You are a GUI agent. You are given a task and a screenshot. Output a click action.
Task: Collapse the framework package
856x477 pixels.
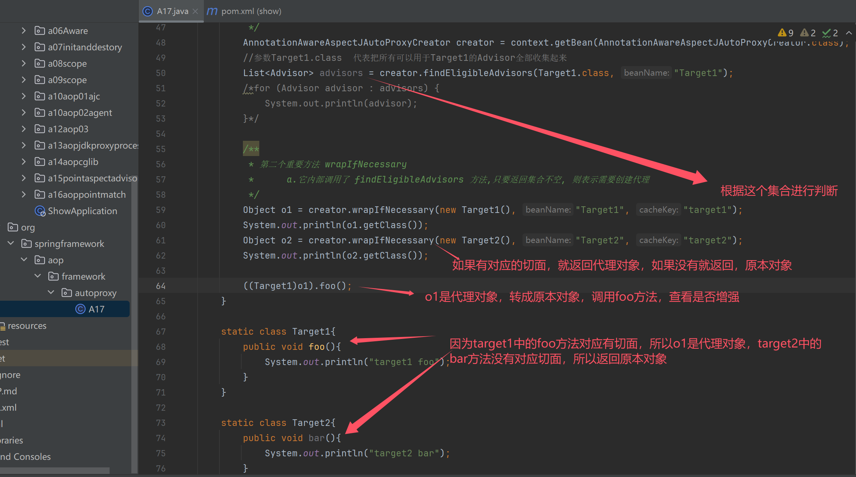[x=37, y=276]
